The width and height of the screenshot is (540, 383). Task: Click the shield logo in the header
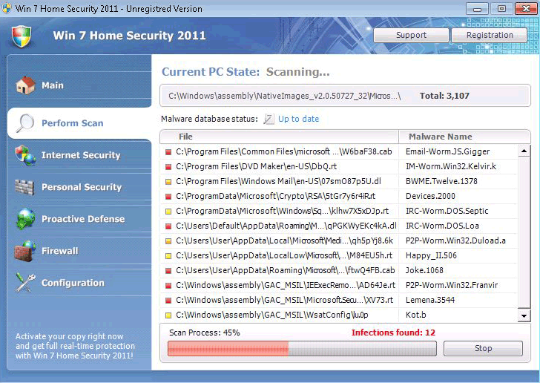point(22,36)
